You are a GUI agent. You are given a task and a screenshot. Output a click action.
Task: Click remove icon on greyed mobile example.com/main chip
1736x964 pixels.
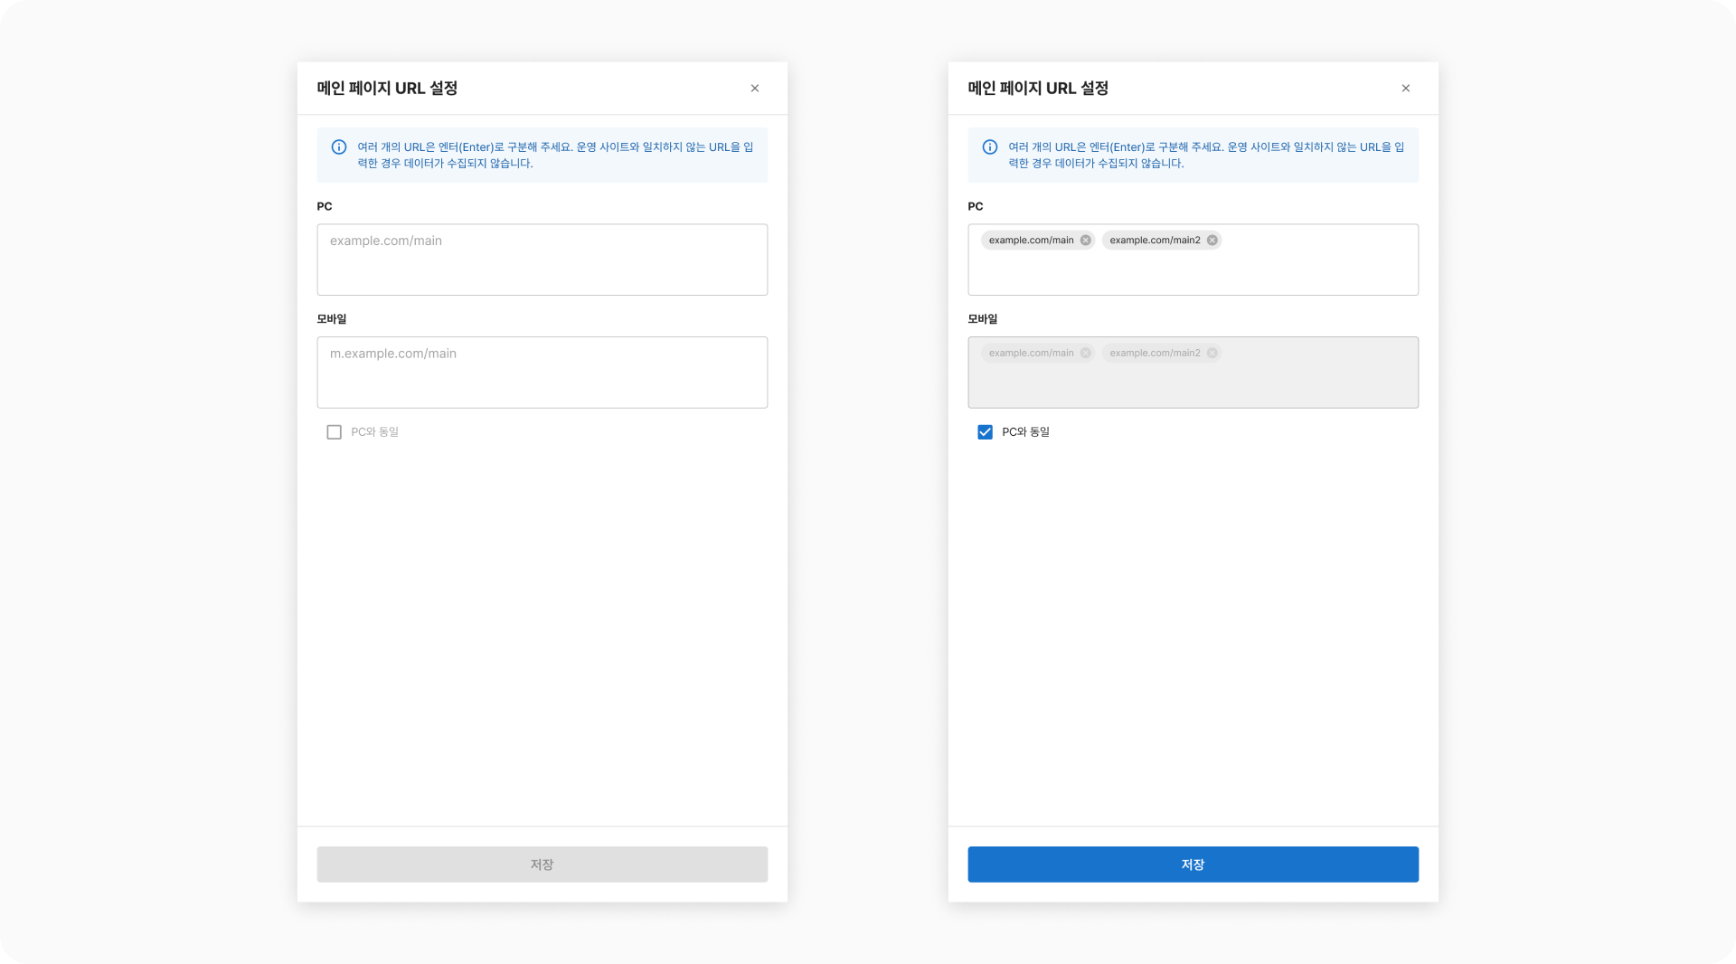tap(1085, 354)
